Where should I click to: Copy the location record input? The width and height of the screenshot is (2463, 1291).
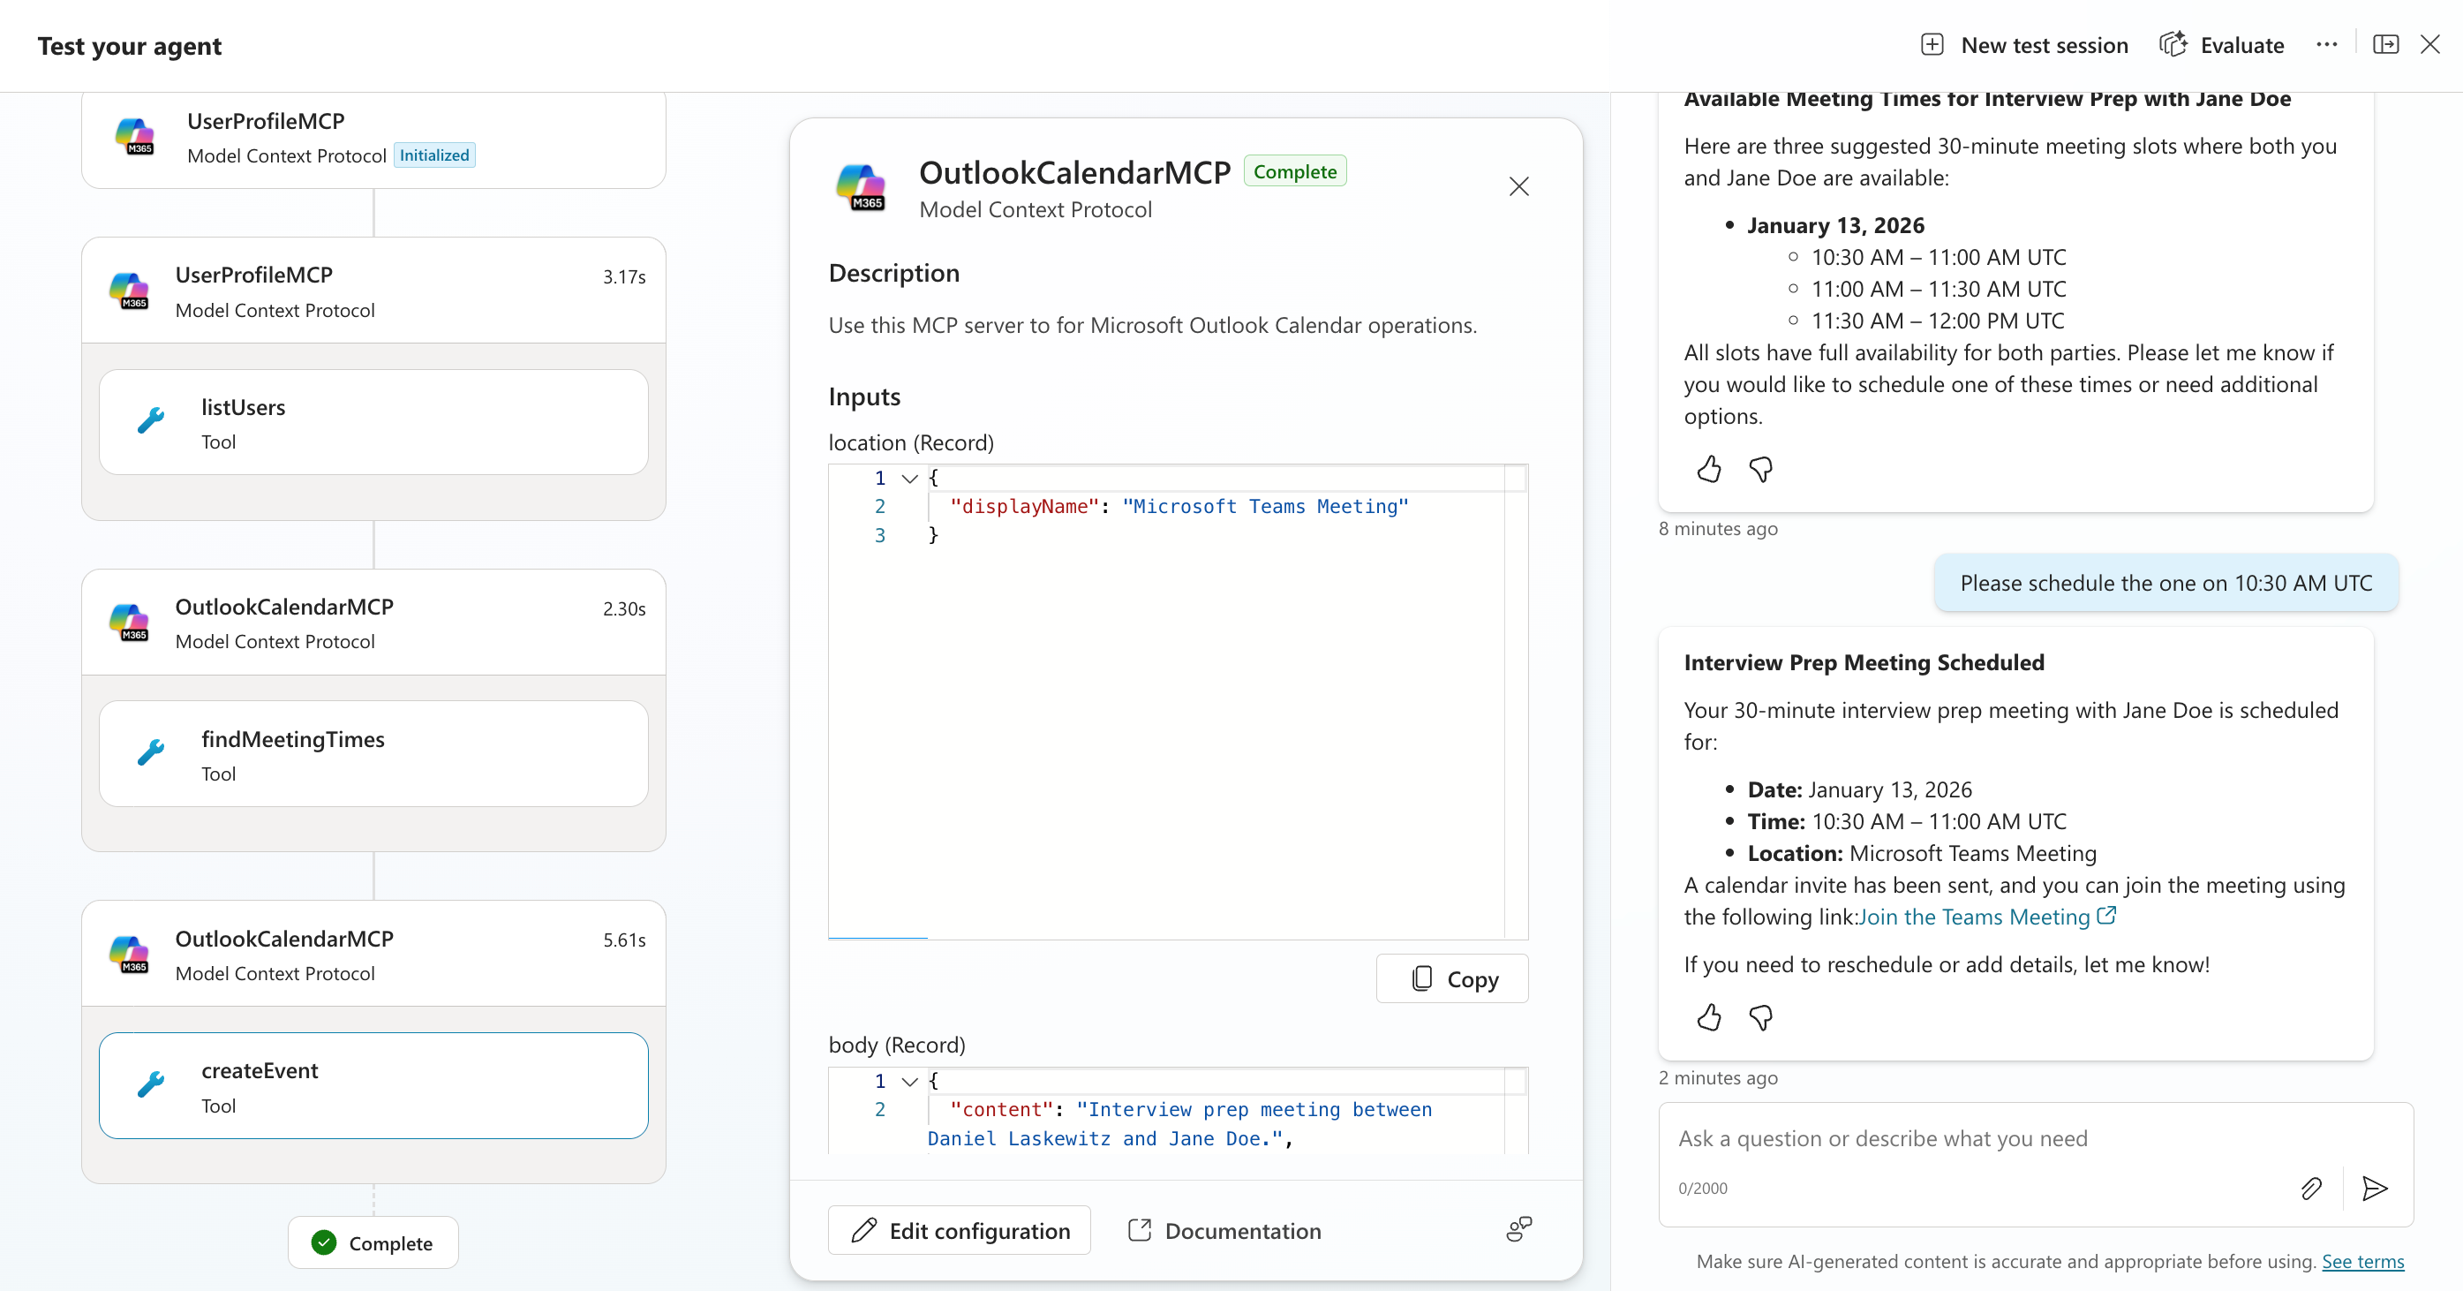tap(1451, 978)
